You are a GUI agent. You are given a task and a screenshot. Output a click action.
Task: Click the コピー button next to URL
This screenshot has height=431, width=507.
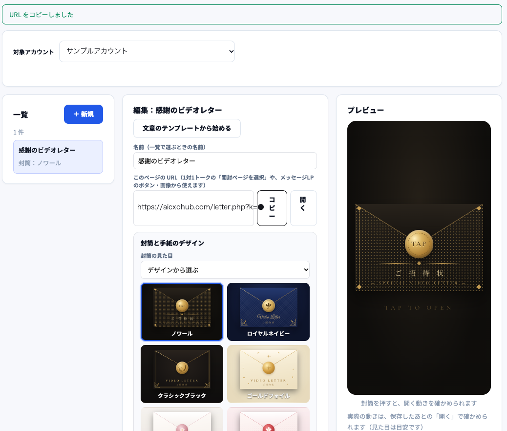pyautogui.click(x=272, y=208)
